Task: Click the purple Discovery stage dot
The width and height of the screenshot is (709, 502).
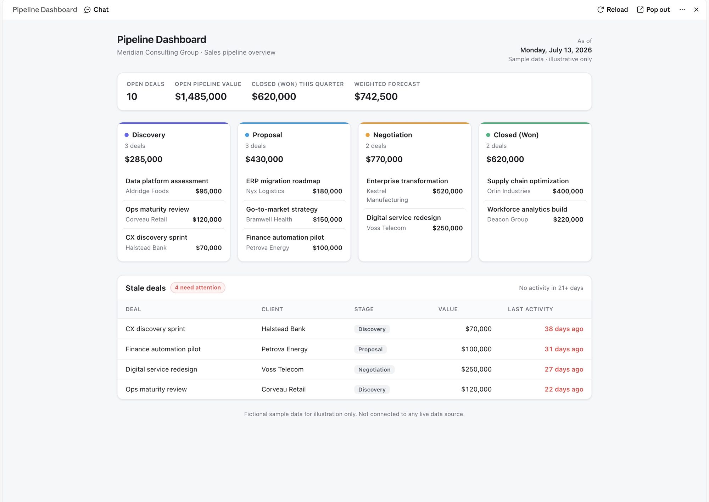Action: point(127,135)
